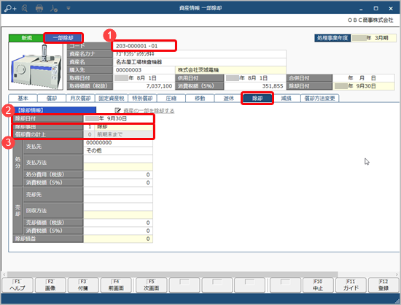Click the zoom-in magnifier icon in title bar

[10, 8]
